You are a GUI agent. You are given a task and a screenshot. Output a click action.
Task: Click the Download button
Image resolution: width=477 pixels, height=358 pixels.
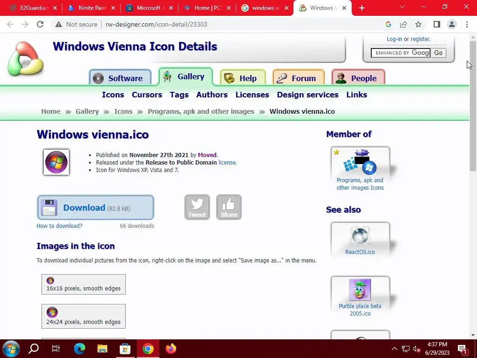[95, 207]
